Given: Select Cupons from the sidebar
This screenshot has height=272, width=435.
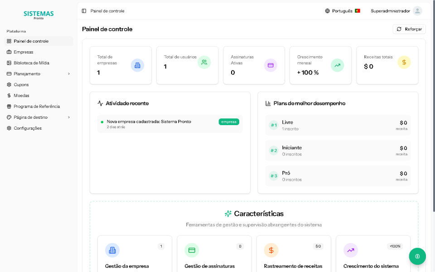Looking at the screenshot, I should pos(21,85).
